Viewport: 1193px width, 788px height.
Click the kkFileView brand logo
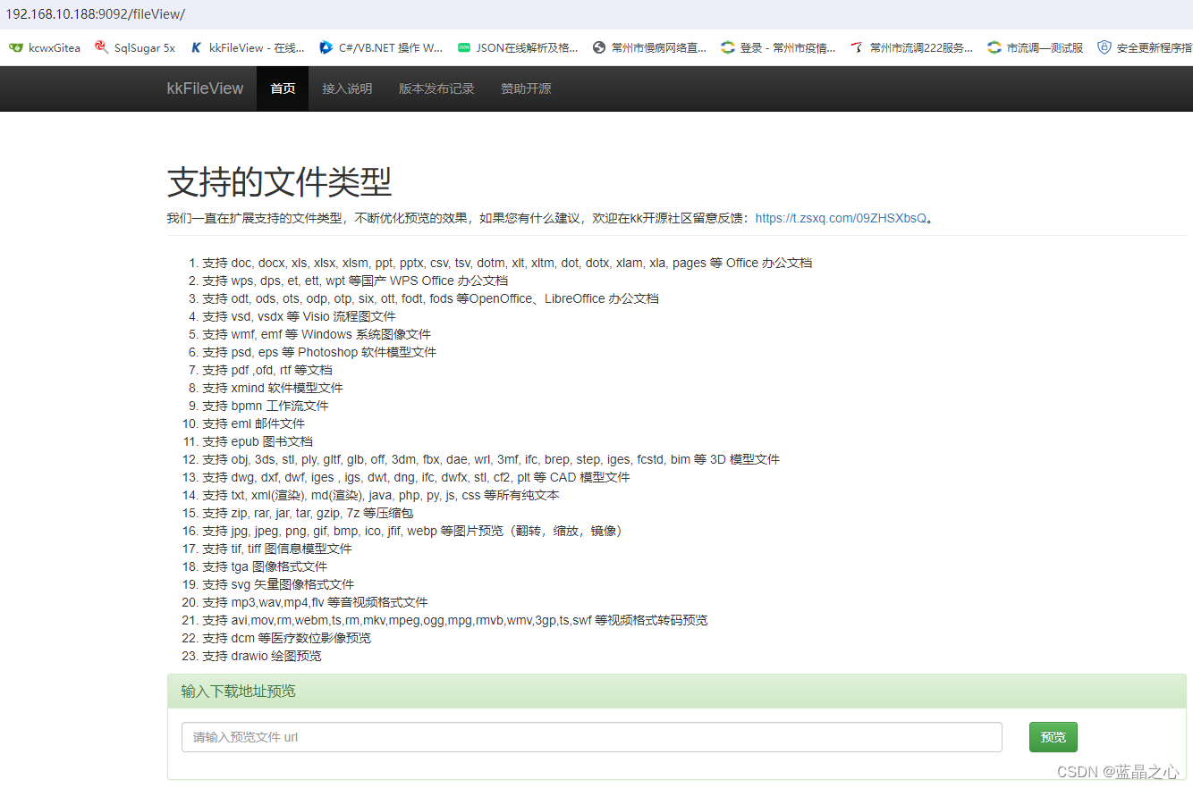click(x=205, y=88)
